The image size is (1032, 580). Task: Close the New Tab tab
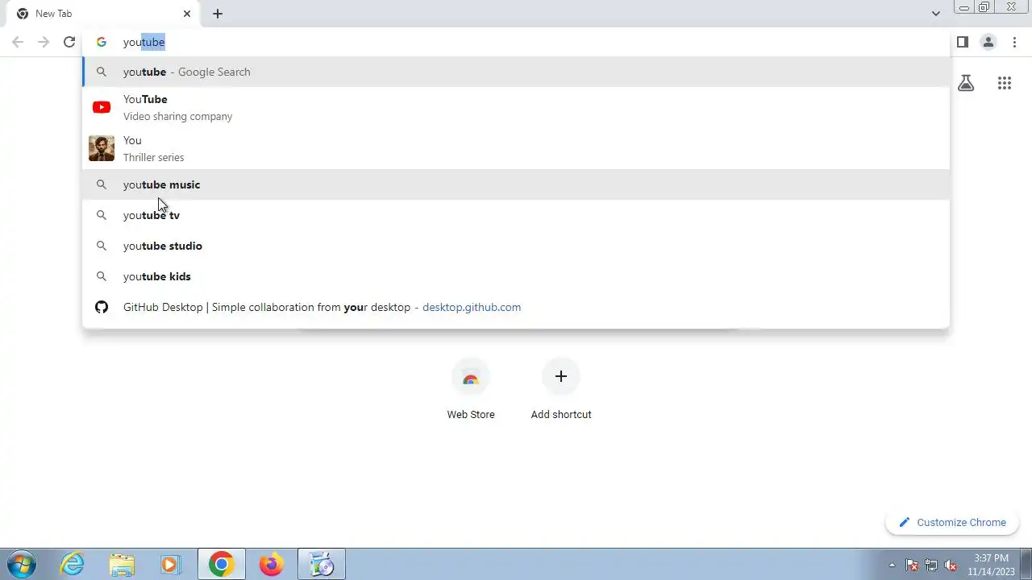pos(187,14)
